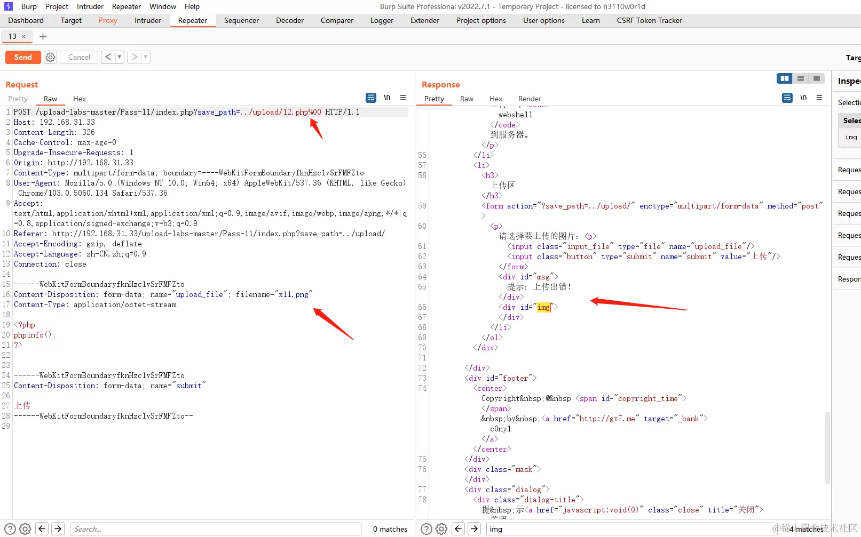Jump to previous match in response search
This screenshot has height=537, width=861.
pos(459,529)
